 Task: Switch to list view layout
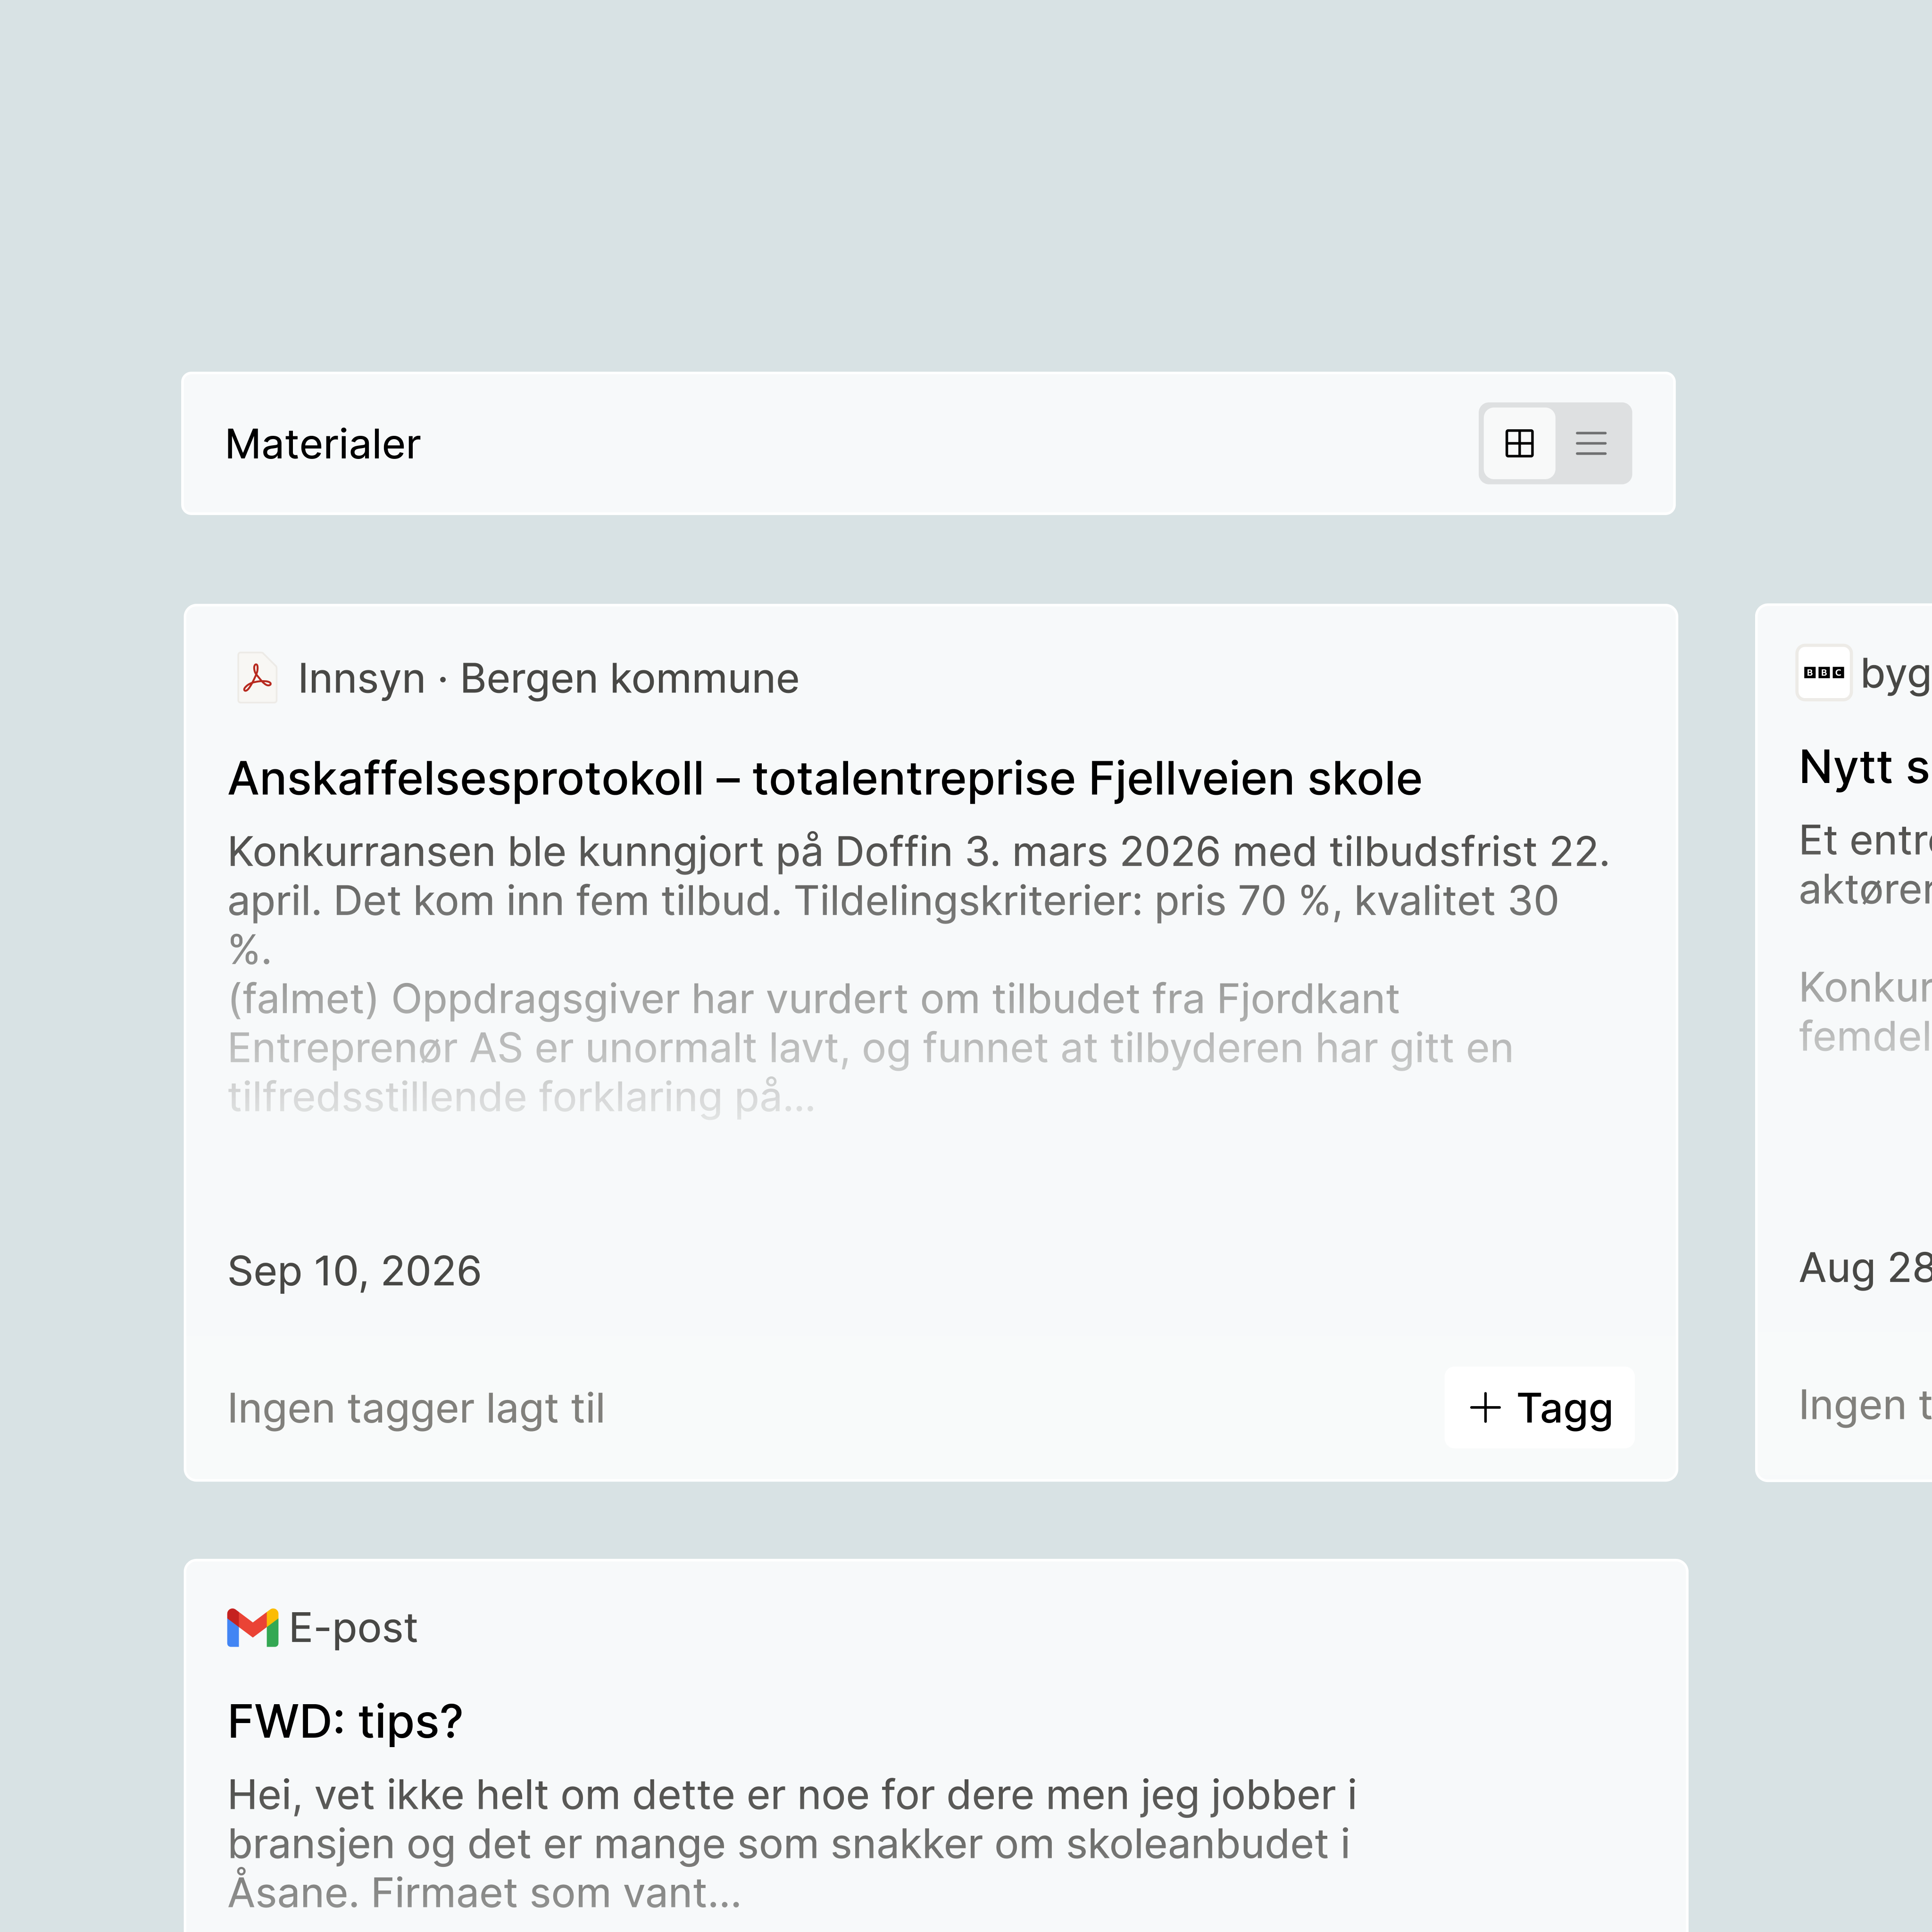1591,443
